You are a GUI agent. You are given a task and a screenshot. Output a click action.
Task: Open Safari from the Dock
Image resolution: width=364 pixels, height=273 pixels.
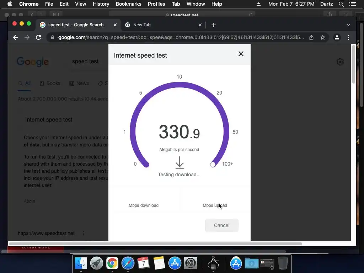[x=128, y=263]
